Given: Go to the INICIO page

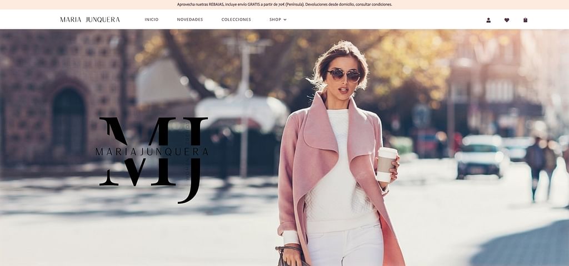Looking at the screenshot, I should click(x=151, y=19).
